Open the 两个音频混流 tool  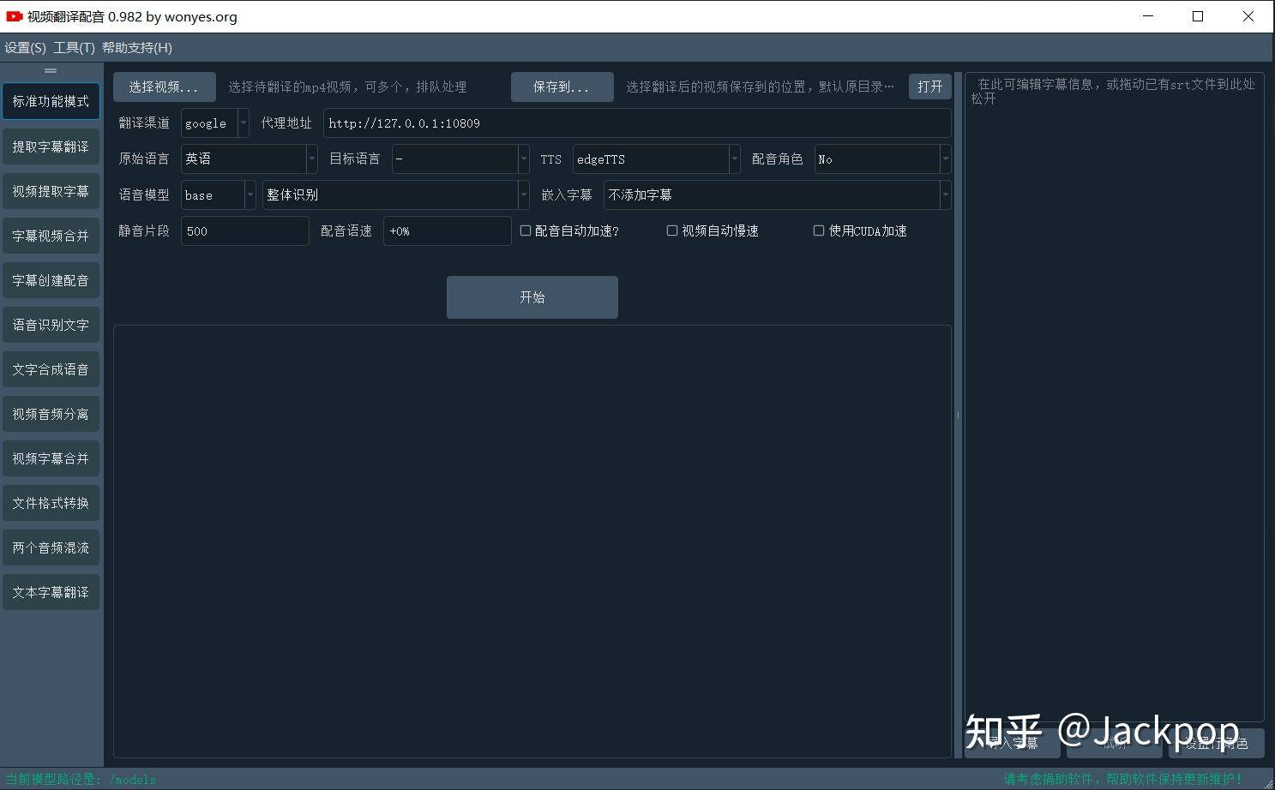pos(51,548)
